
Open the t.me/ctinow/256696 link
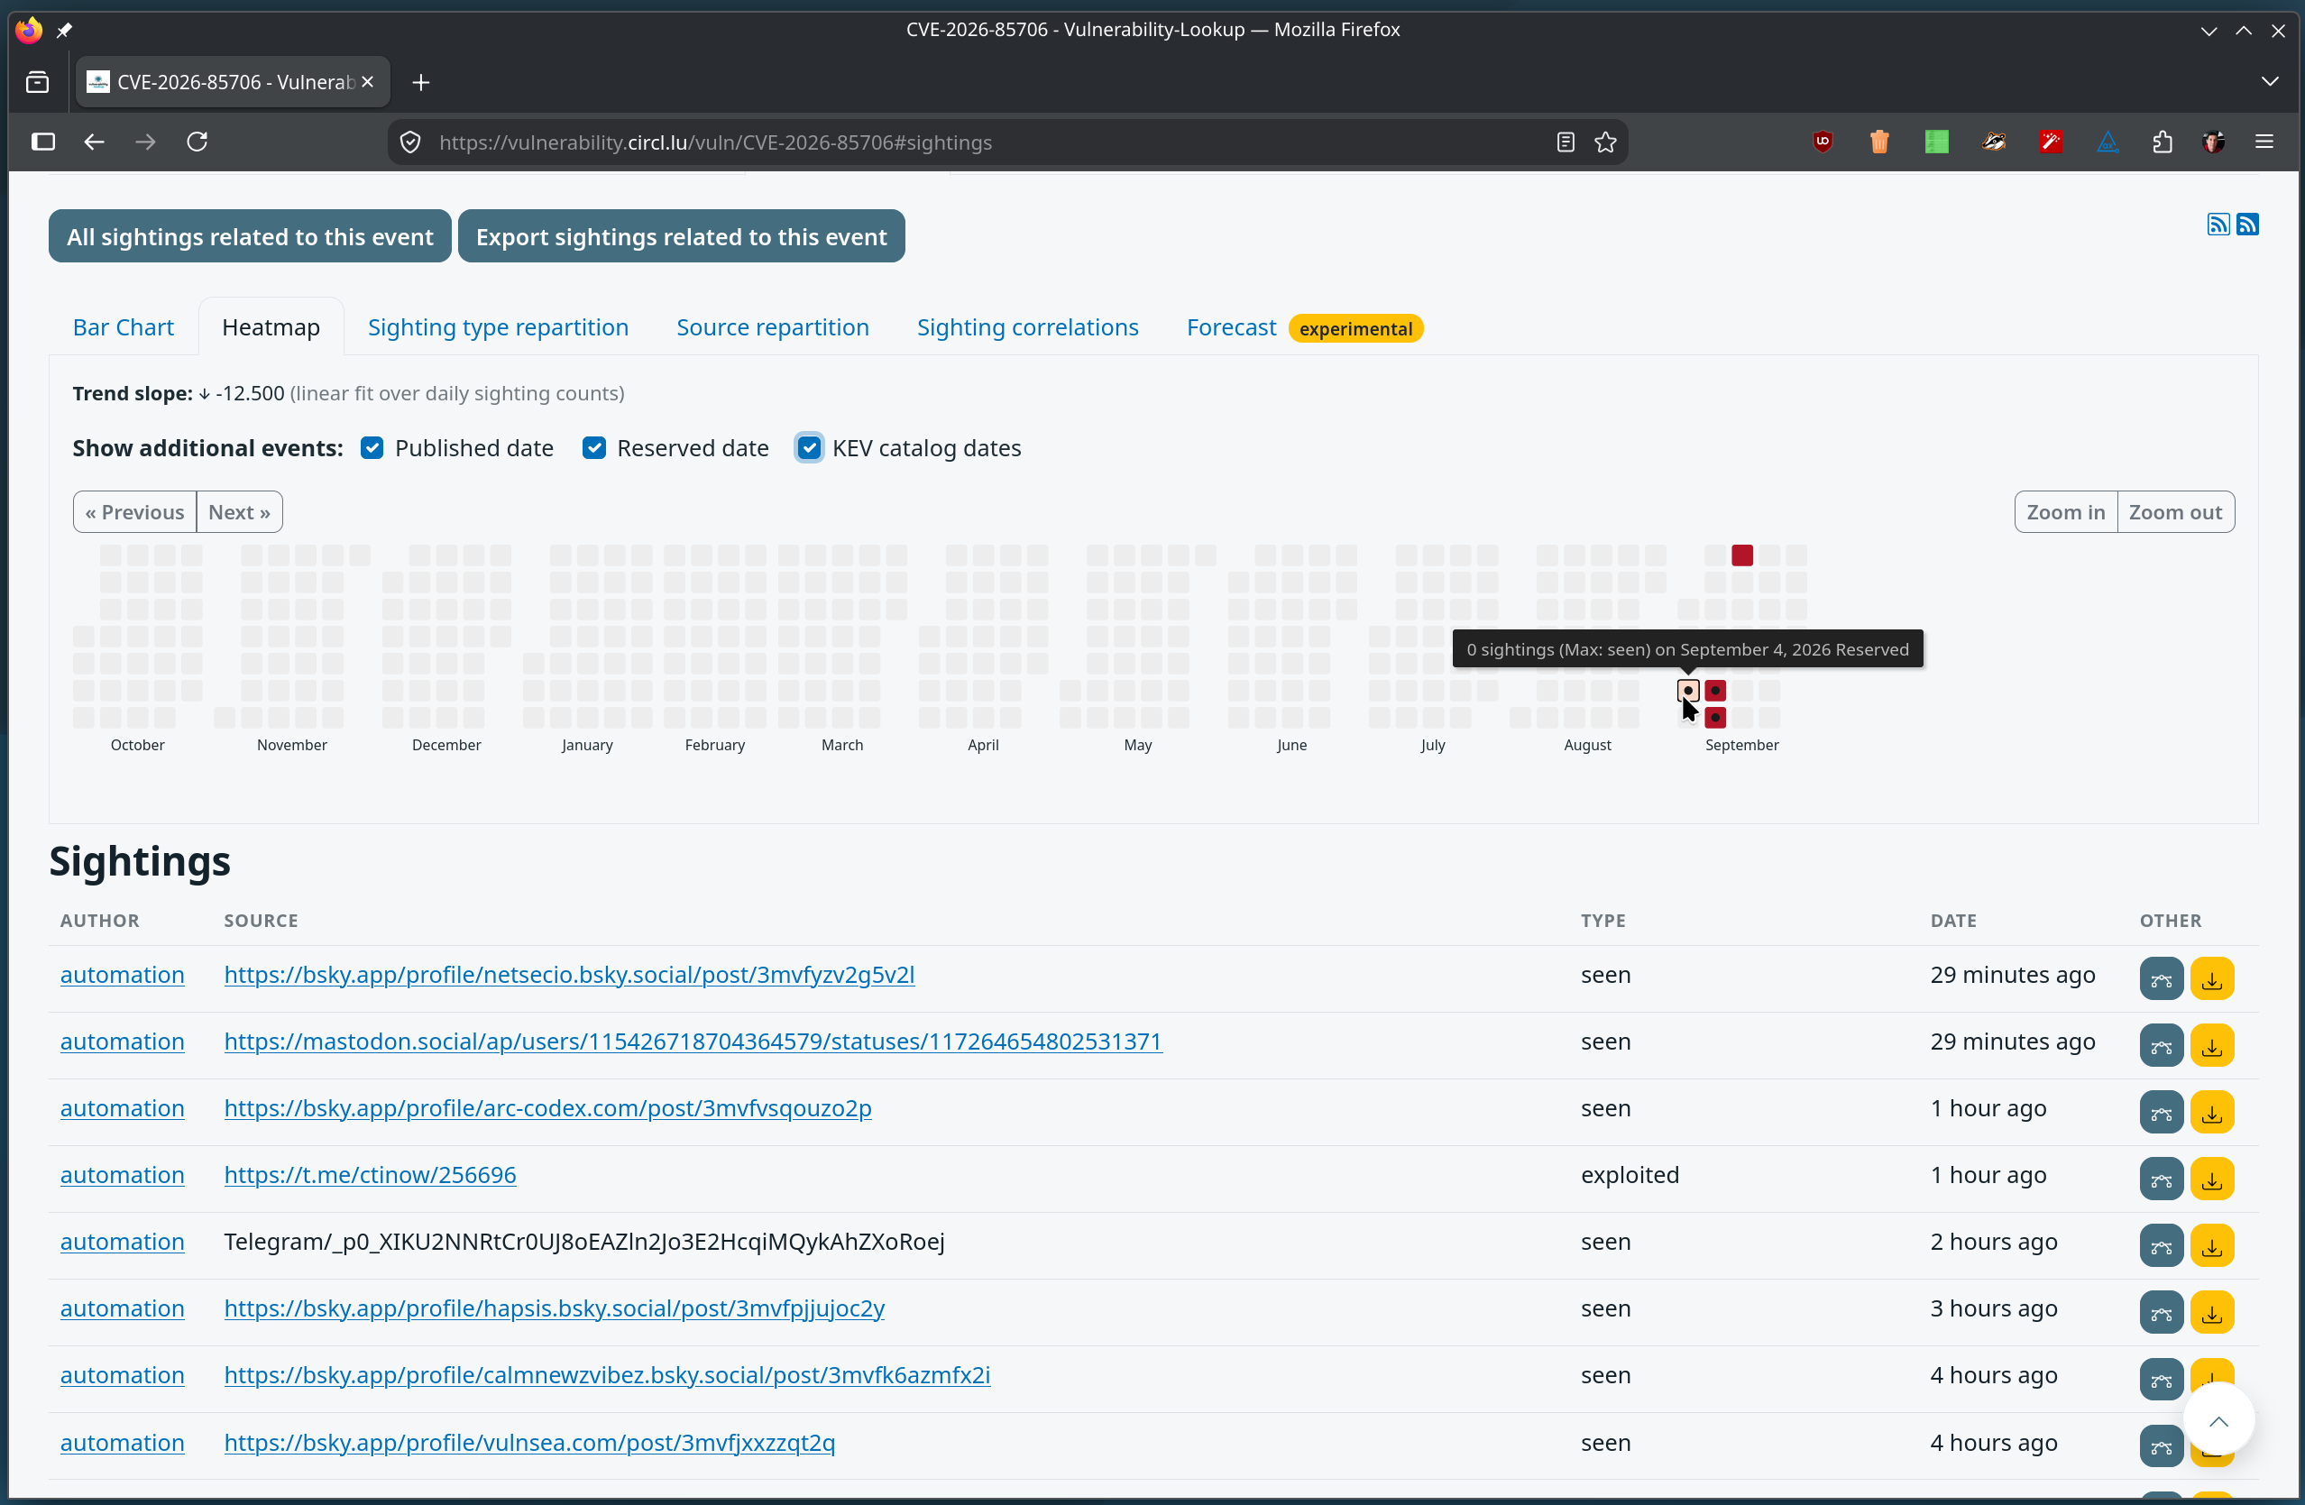[370, 1175]
